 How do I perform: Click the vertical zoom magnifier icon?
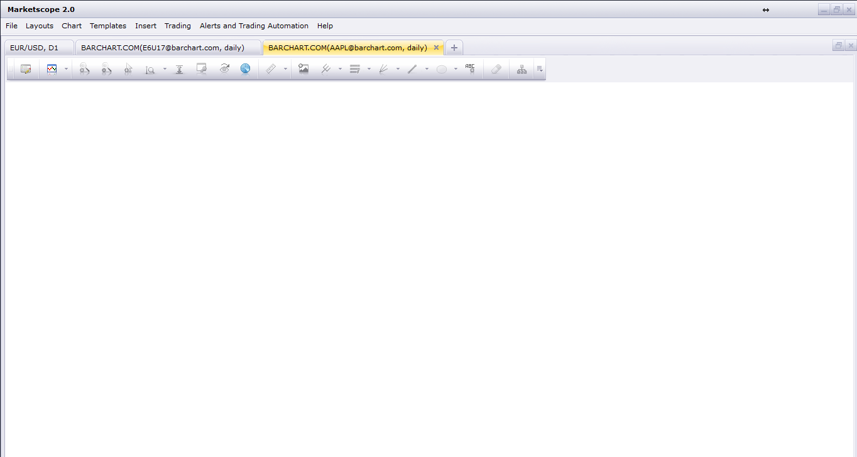pyautogui.click(x=150, y=69)
